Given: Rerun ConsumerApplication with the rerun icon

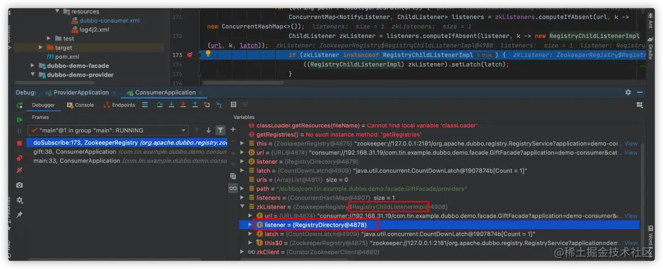Looking at the screenshot, I should (20, 105).
